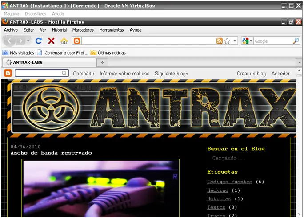Open the Marcadores menu

coord(83,30)
